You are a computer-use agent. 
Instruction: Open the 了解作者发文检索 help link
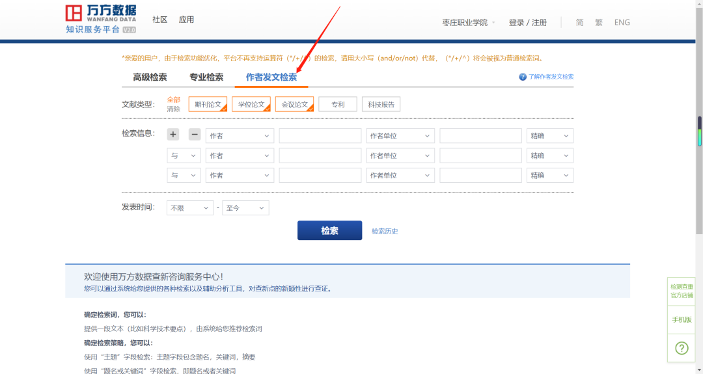[x=551, y=77]
